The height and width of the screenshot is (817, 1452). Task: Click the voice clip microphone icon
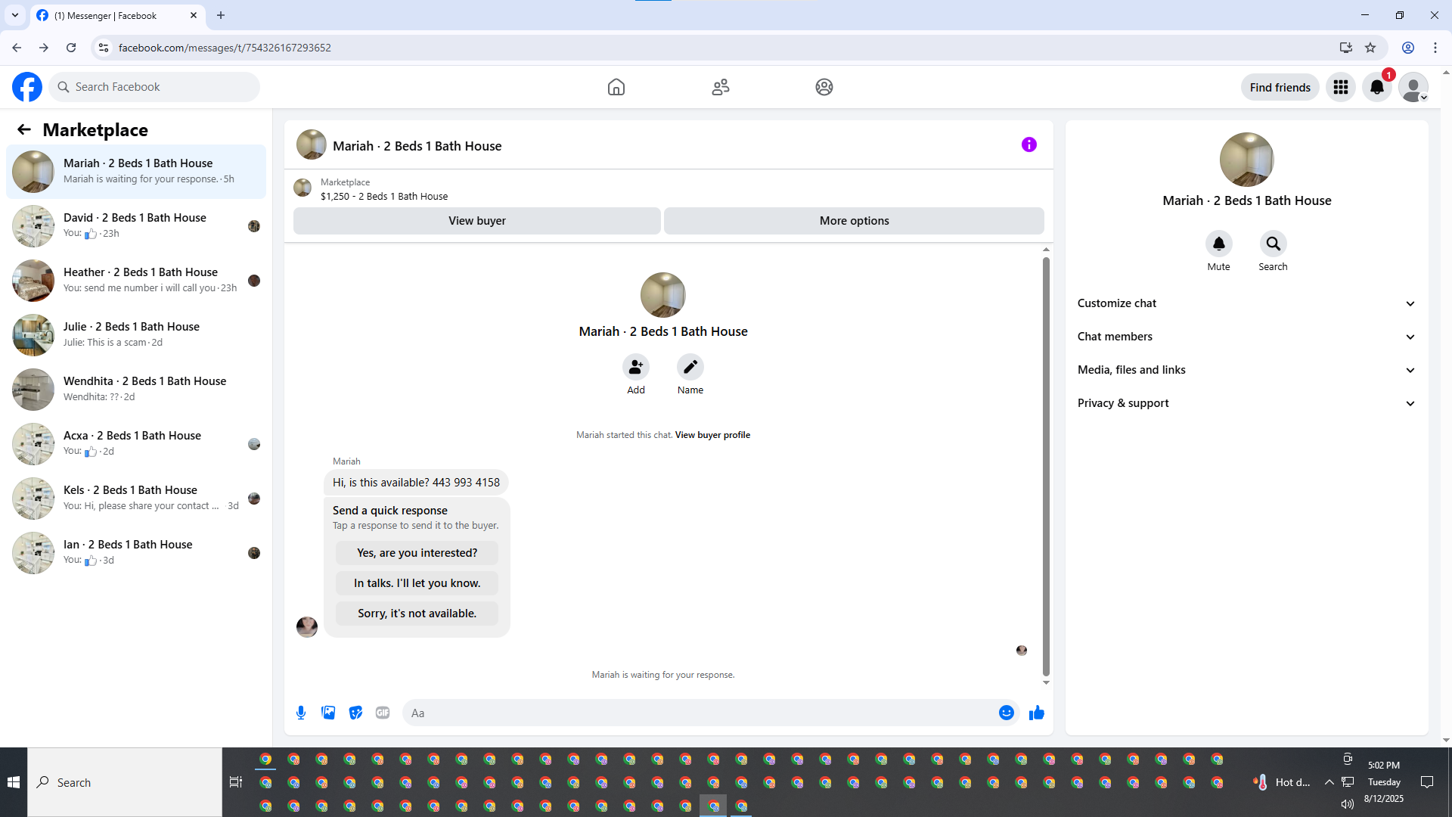point(301,713)
